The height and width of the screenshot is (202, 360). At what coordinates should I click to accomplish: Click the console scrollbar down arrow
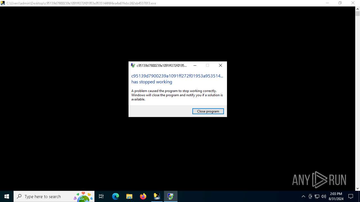coord(357,189)
